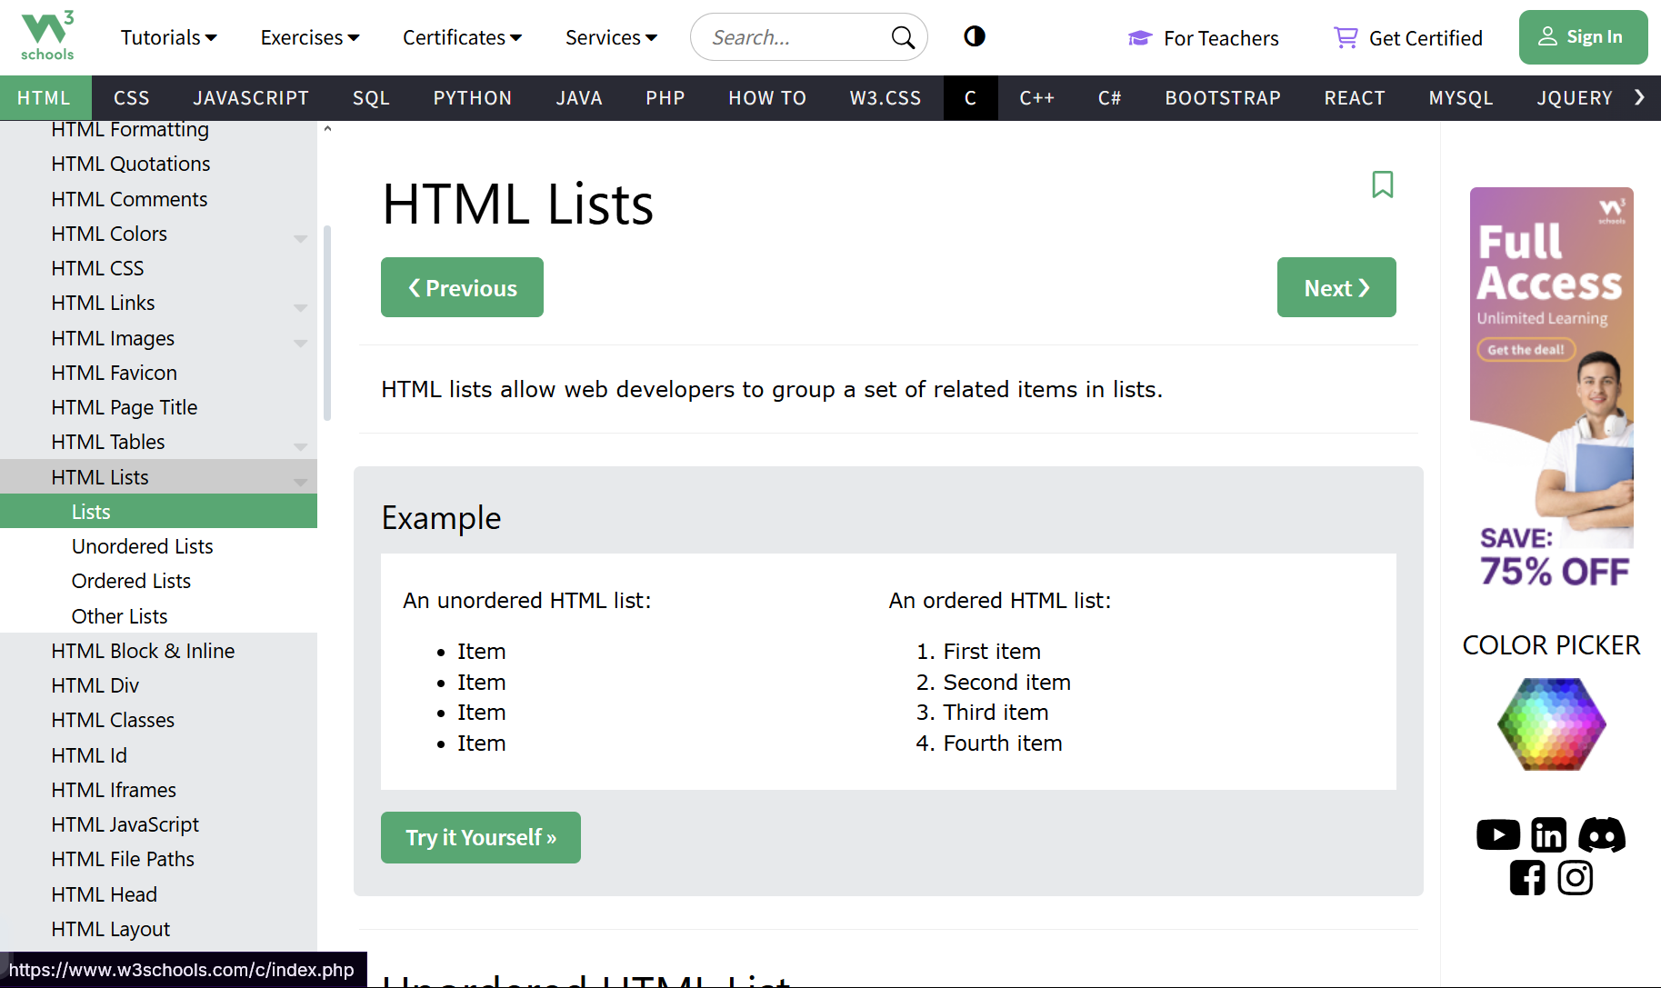Switch to the JAVASCRIPT tab
Viewport: 1661px width, 988px height.
[x=251, y=98]
